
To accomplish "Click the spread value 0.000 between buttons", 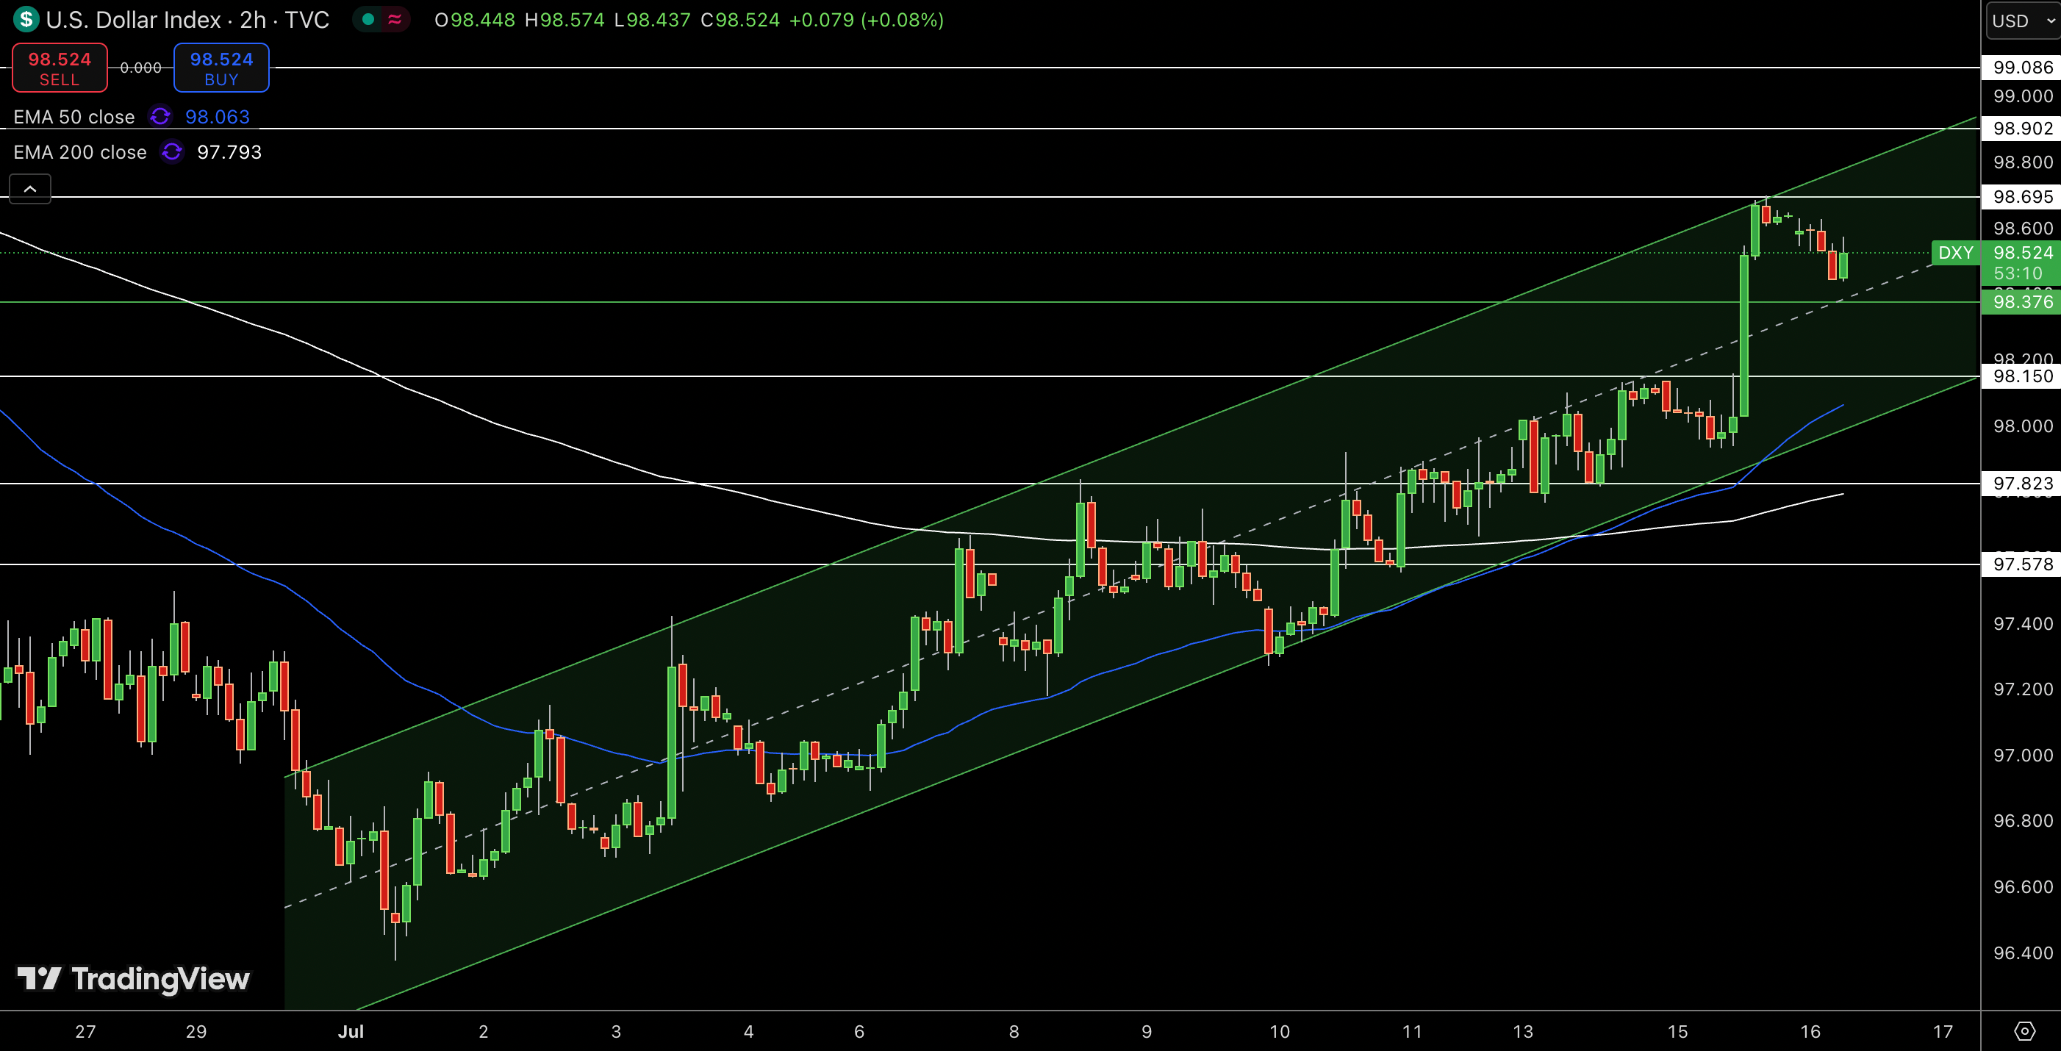I will (141, 68).
